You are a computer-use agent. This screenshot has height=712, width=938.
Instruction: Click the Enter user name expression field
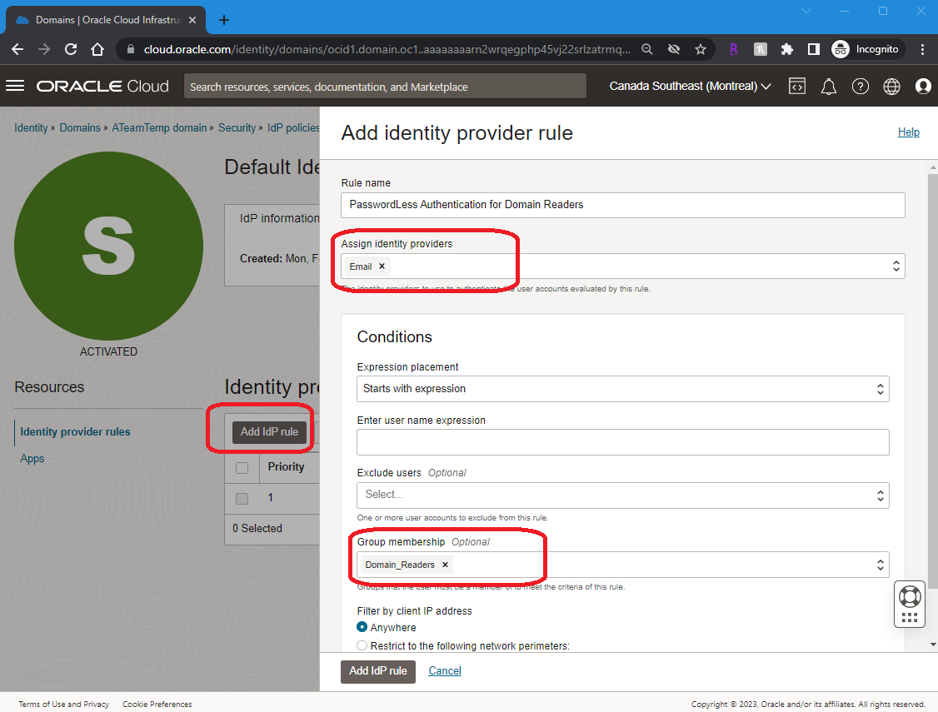tap(622, 442)
